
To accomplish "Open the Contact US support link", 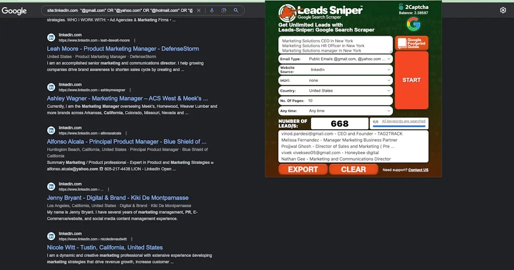I will click(418, 170).
